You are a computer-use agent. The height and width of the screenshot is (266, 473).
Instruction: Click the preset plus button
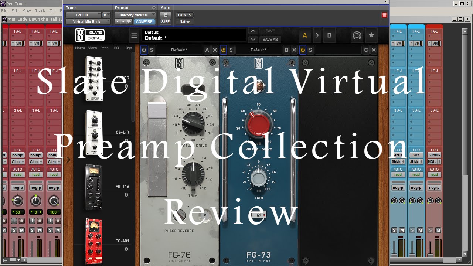[x=123, y=22]
